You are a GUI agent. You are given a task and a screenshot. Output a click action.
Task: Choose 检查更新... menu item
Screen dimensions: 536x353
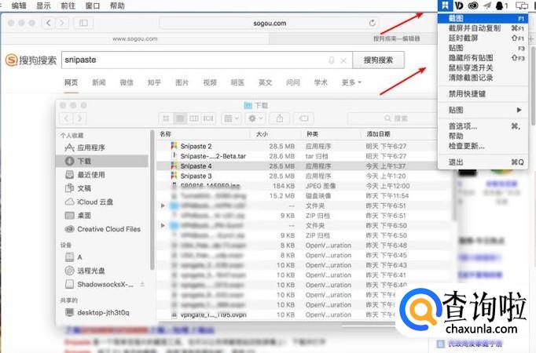(x=483, y=146)
